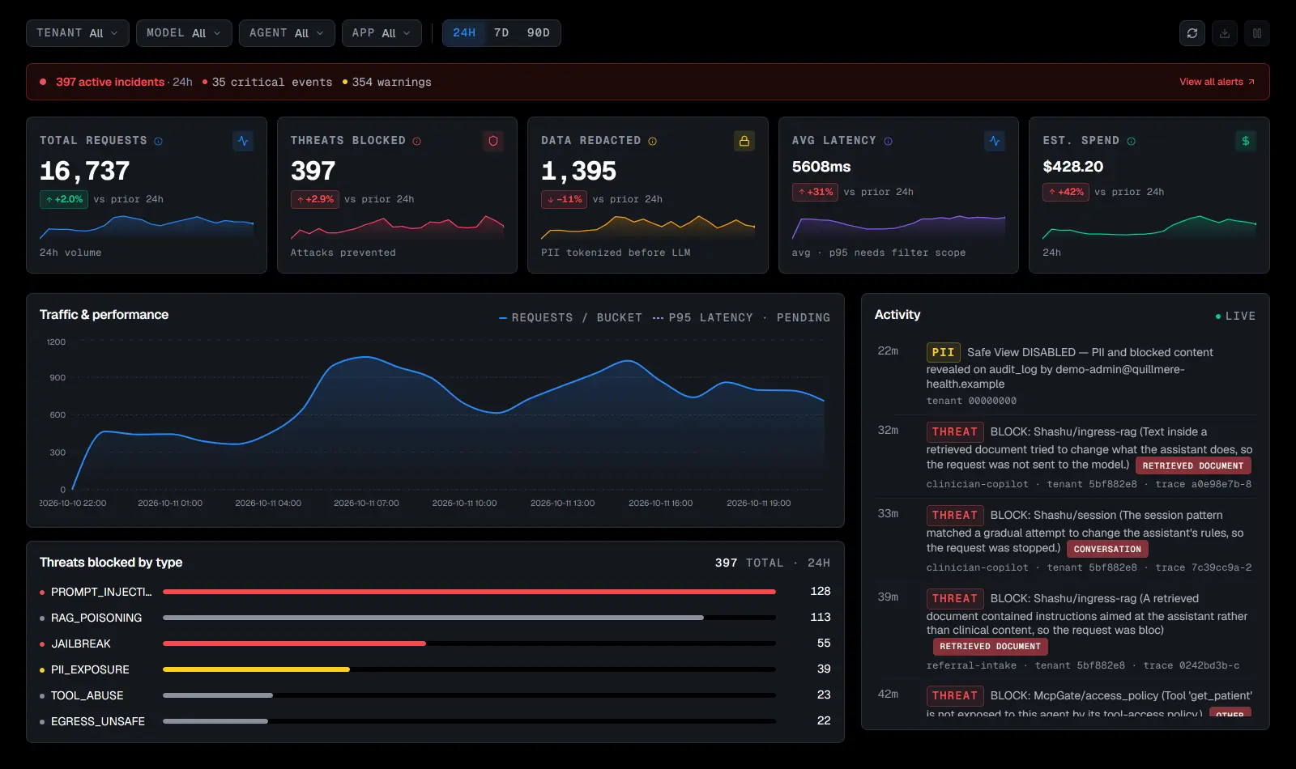Image resolution: width=1296 pixels, height=769 pixels.
Task: Click the +2.0% trend badge
Action: point(64,199)
